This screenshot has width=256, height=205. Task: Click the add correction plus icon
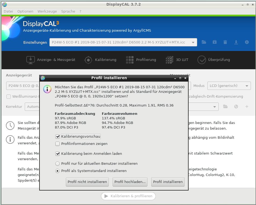(x=247, y=107)
